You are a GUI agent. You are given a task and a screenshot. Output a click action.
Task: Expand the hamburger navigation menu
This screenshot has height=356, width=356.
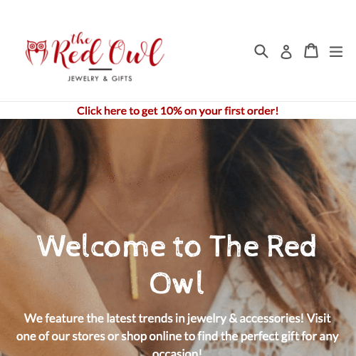click(336, 51)
